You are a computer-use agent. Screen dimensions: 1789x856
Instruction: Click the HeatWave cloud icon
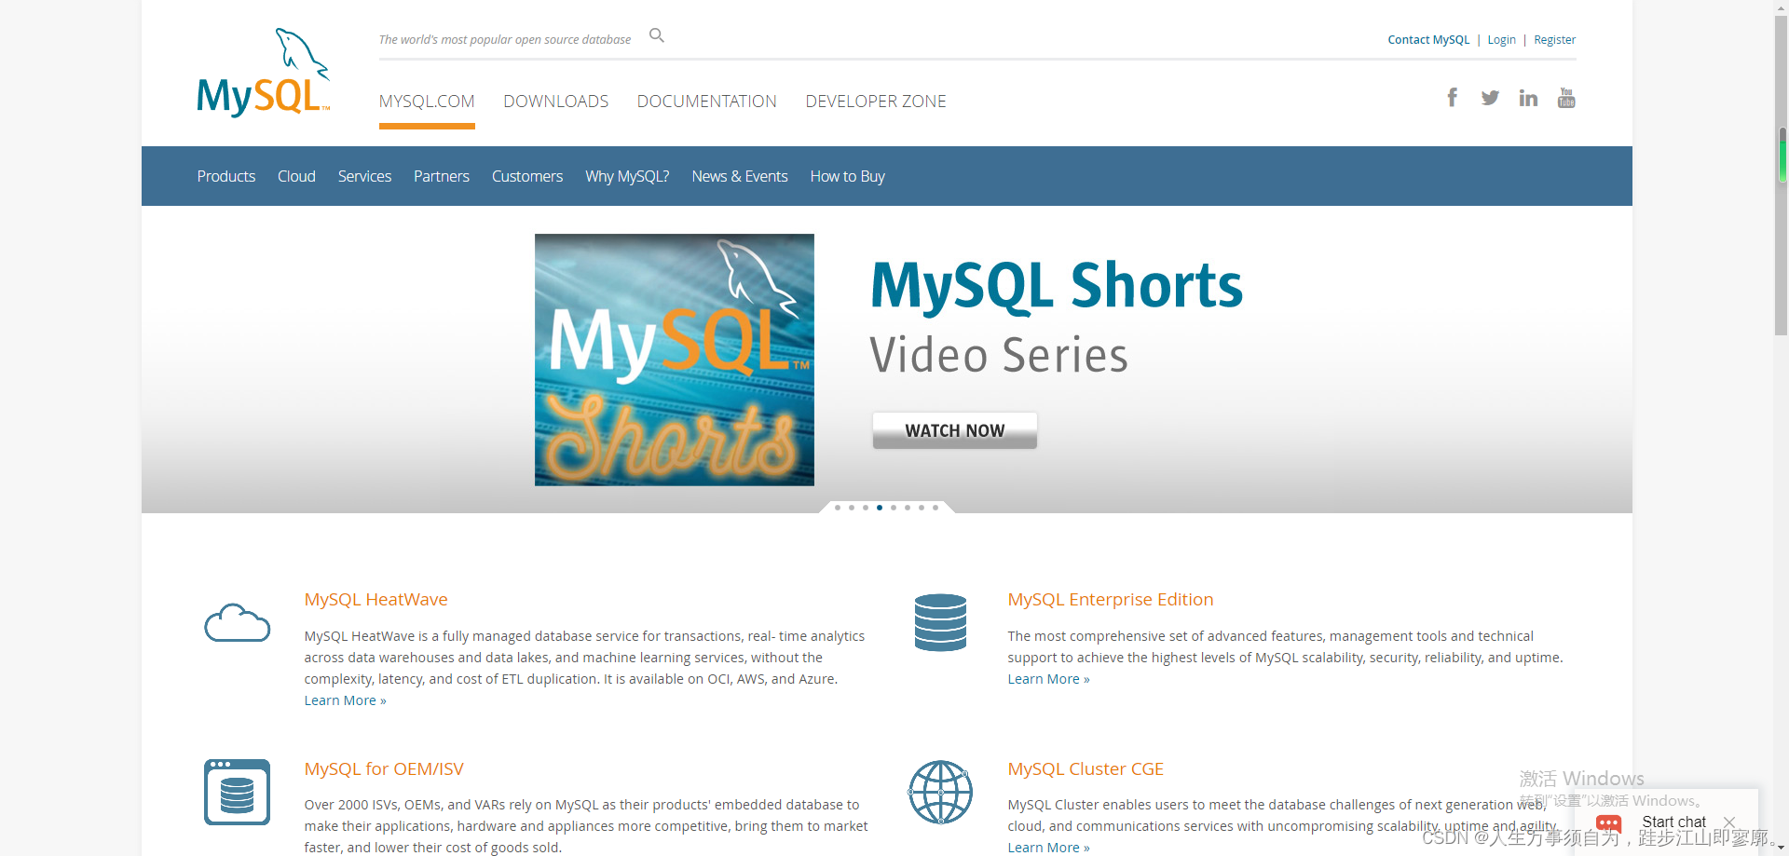point(238,622)
